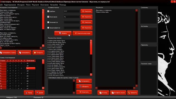Screen dimensions: 176x99
Task: Check the Заканчивается checkbox
Action: pyautogui.click(x=48, y=28)
